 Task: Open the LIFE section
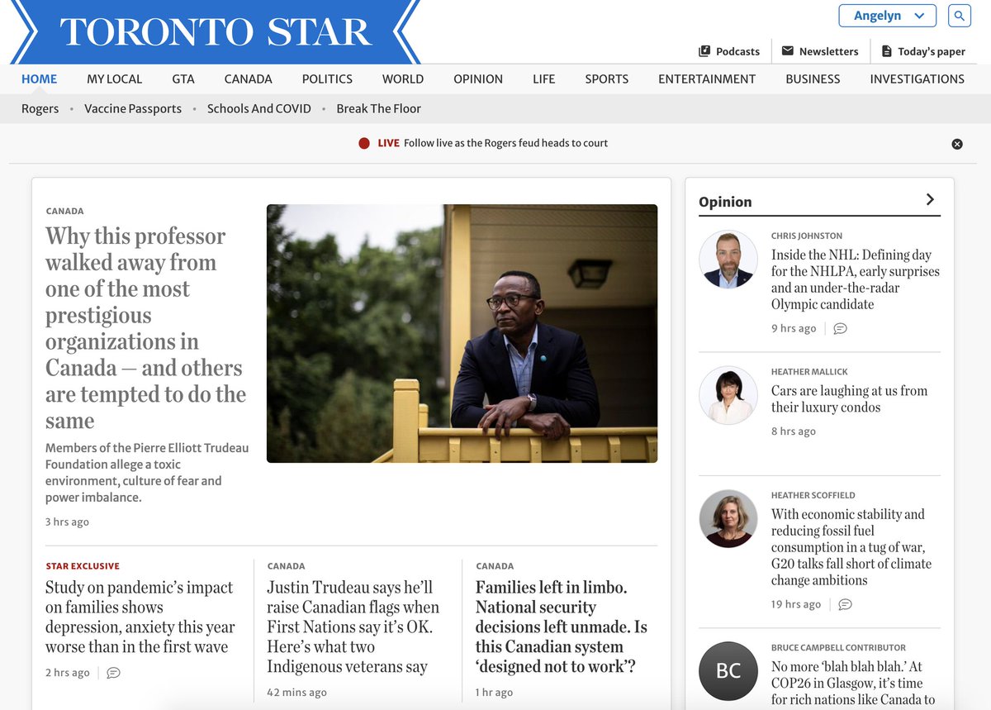coord(543,79)
